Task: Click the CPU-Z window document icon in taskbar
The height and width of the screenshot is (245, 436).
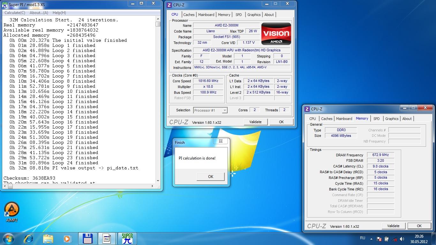Action: click(107, 239)
